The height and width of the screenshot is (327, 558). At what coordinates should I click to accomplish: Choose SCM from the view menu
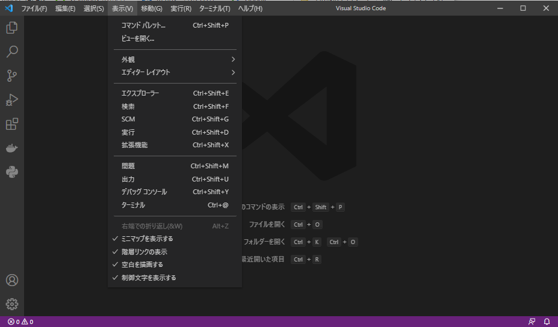tap(175, 120)
